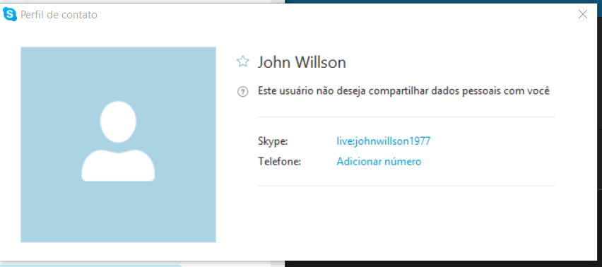This screenshot has width=602, height=267.
Task: Click the question mark info icon
Action: pyautogui.click(x=242, y=92)
